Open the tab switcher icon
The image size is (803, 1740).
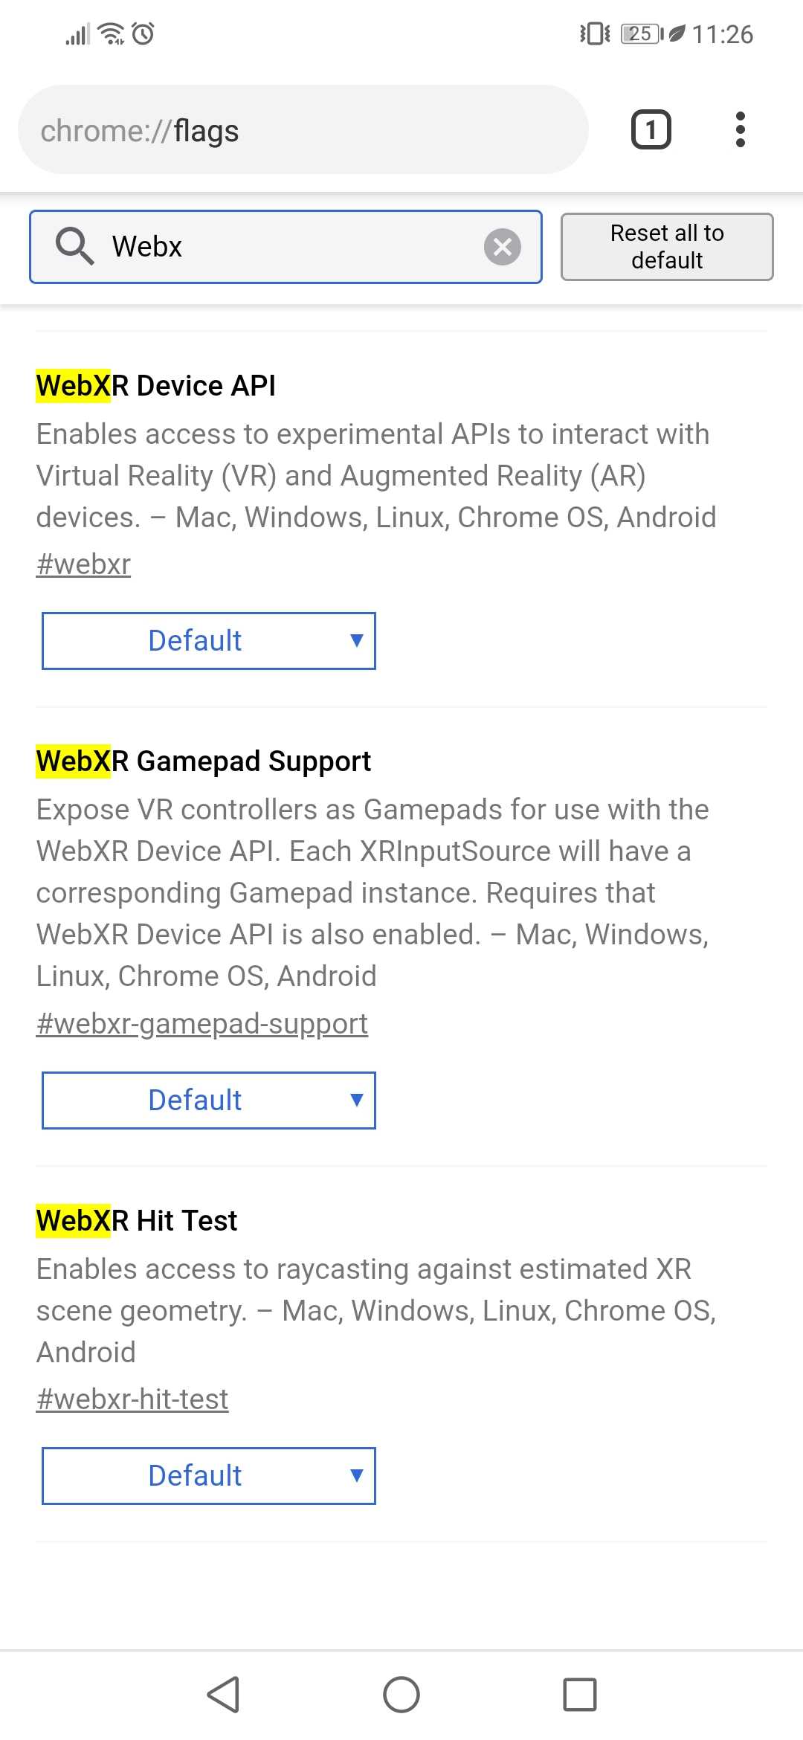[651, 129]
